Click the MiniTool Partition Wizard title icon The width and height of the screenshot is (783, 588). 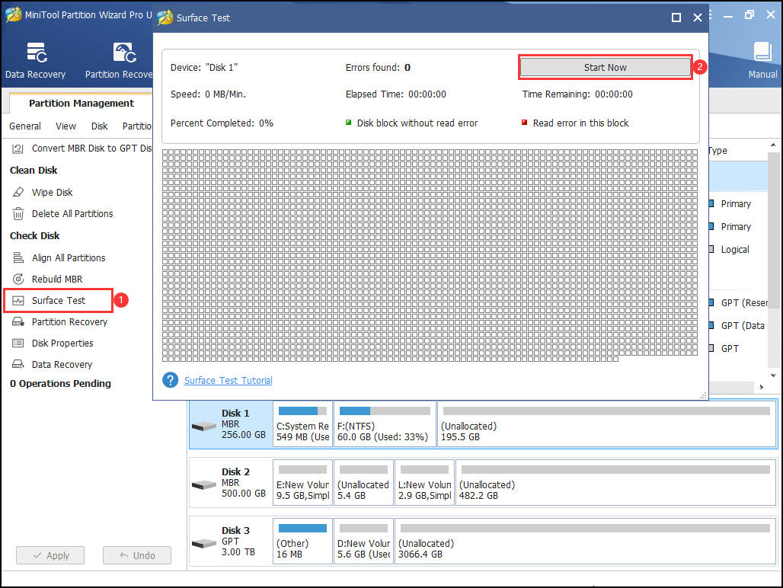click(x=14, y=14)
